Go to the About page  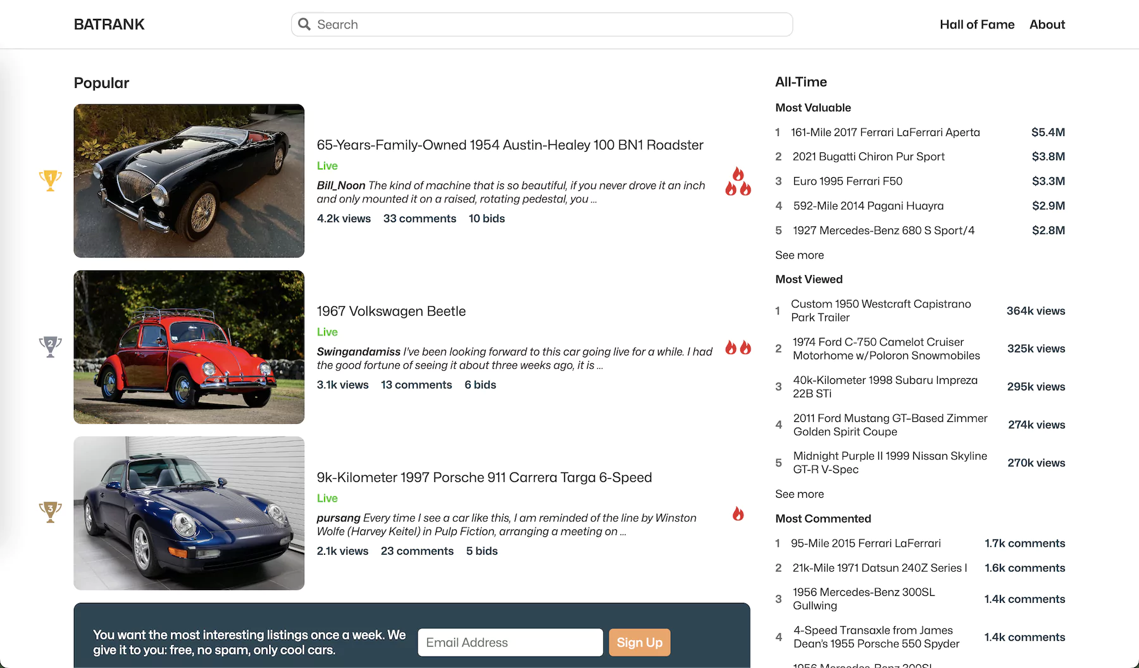1047,24
